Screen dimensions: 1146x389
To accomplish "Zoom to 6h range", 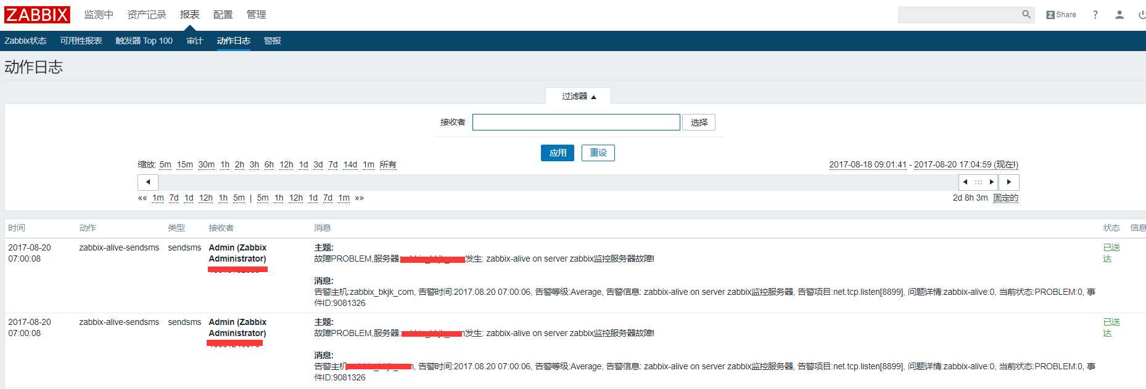I will click(x=269, y=165).
